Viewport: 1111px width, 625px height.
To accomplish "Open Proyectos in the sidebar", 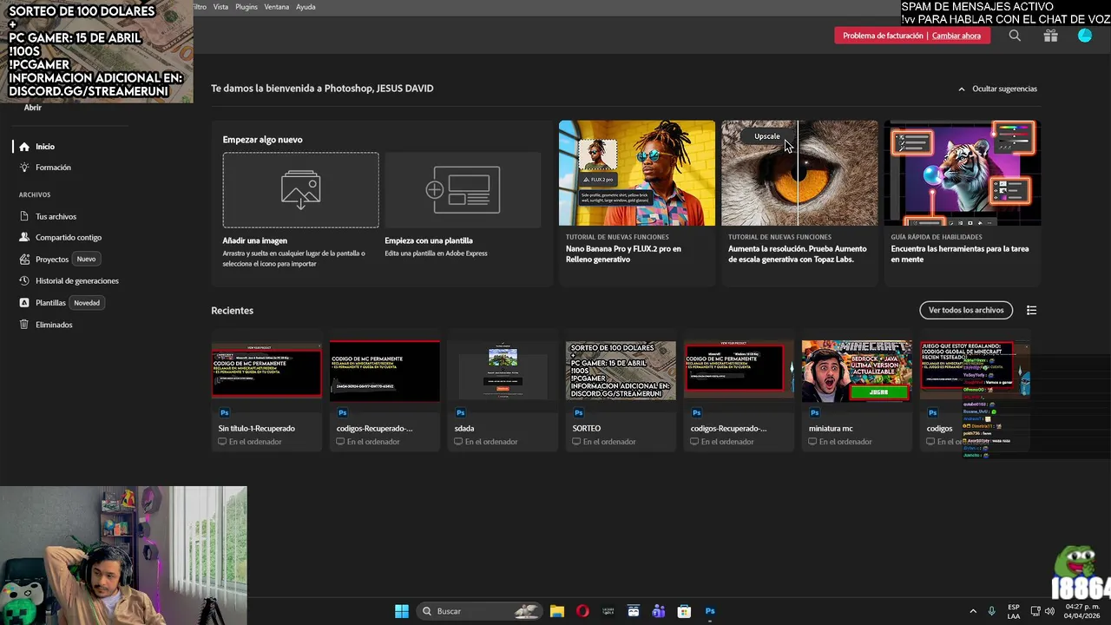I will point(52,260).
